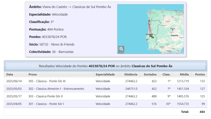Image resolution: width=211 pixels, height=119 pixels.
Task: Click the map data attribution text
Action: click(x=174, y=53)
